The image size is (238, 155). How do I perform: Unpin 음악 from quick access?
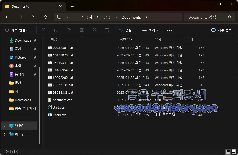pyautogui.click(x=35, y=66)
